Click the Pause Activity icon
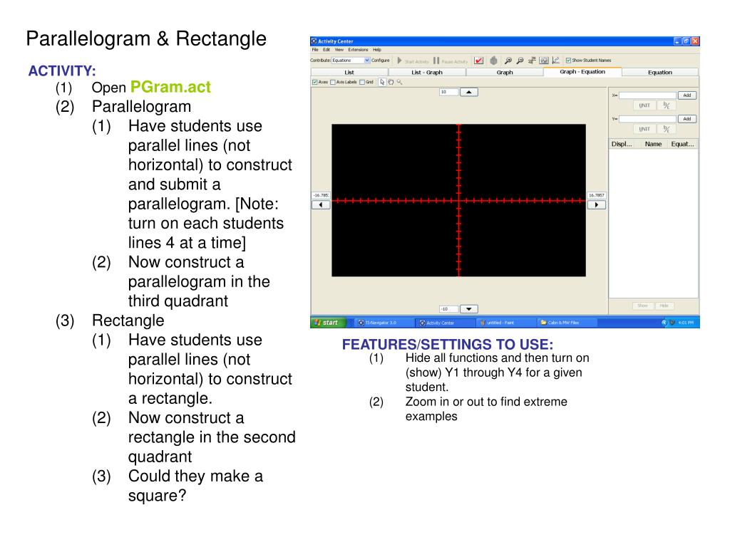This screenshot has width=730, height=547. coord(436,61)
